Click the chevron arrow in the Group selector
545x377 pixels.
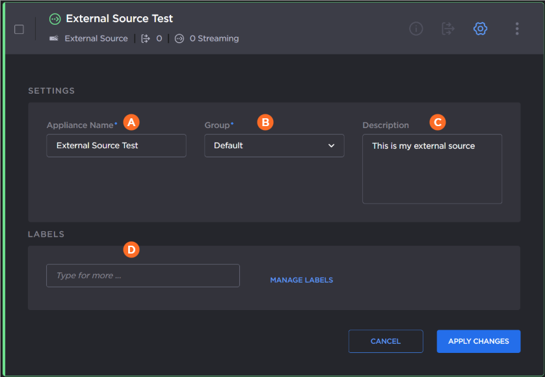[332, 146]
